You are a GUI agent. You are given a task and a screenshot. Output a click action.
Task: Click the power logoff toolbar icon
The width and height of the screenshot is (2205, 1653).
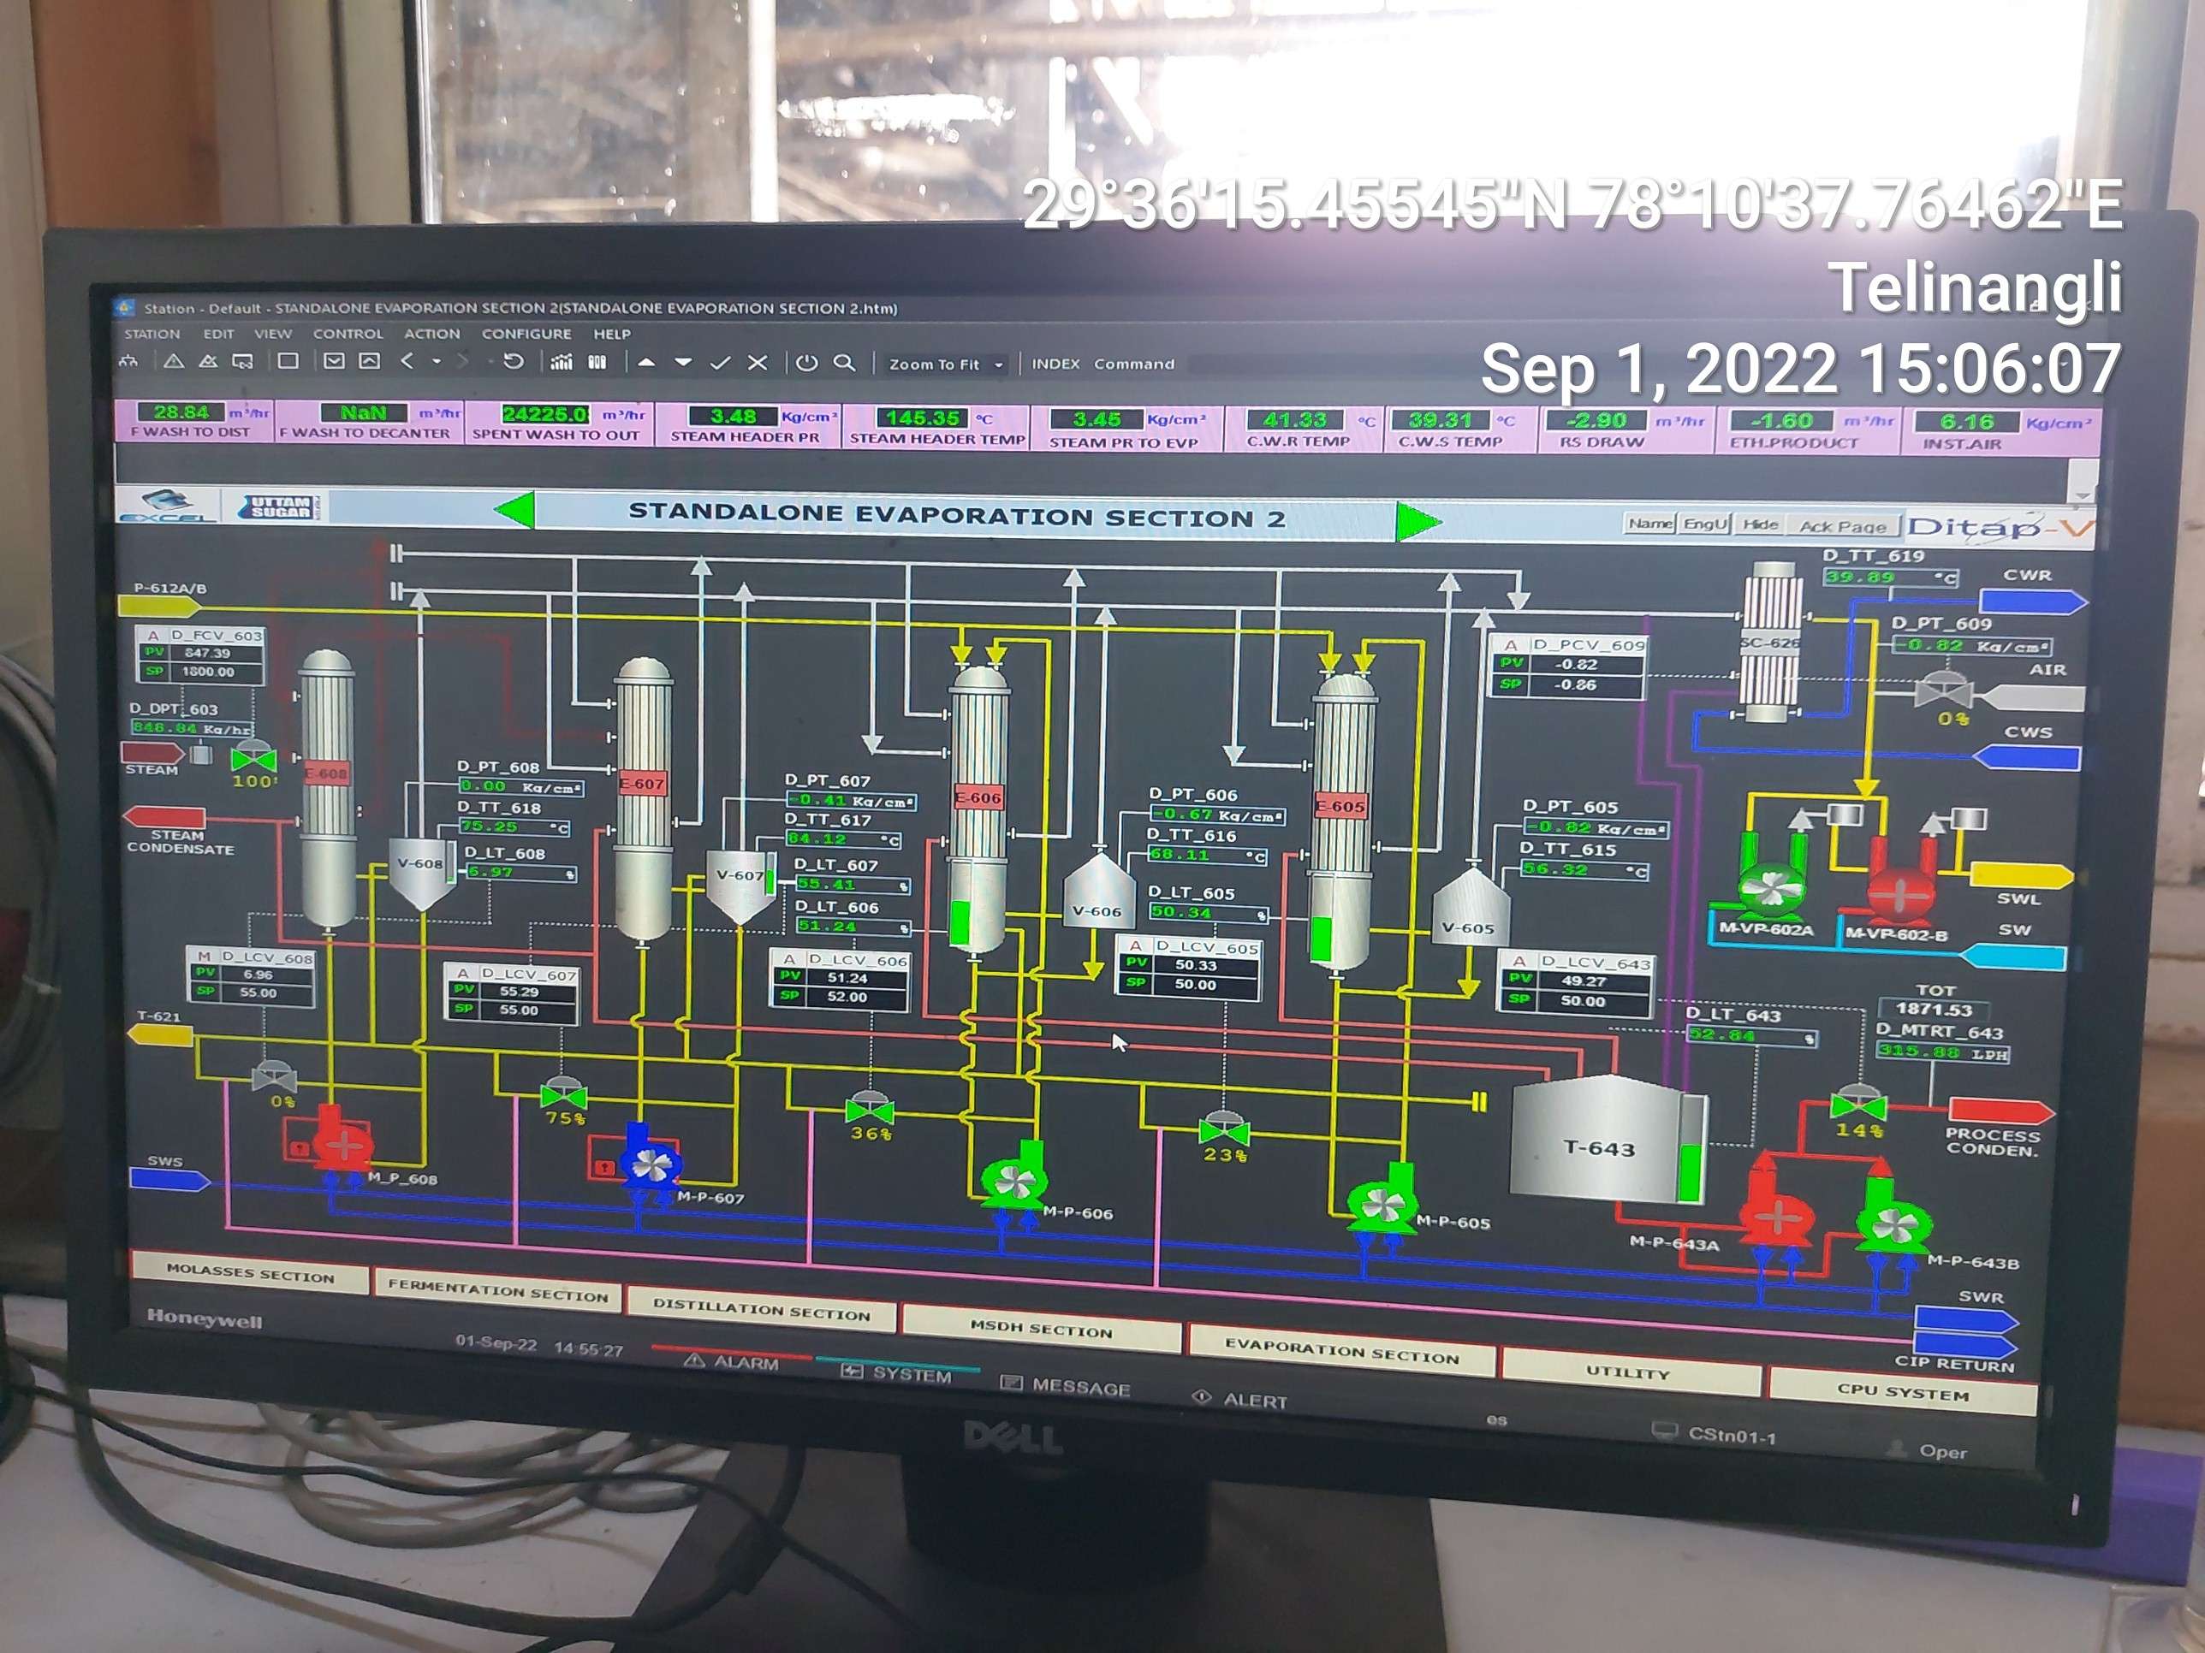[x=806, y=364]
